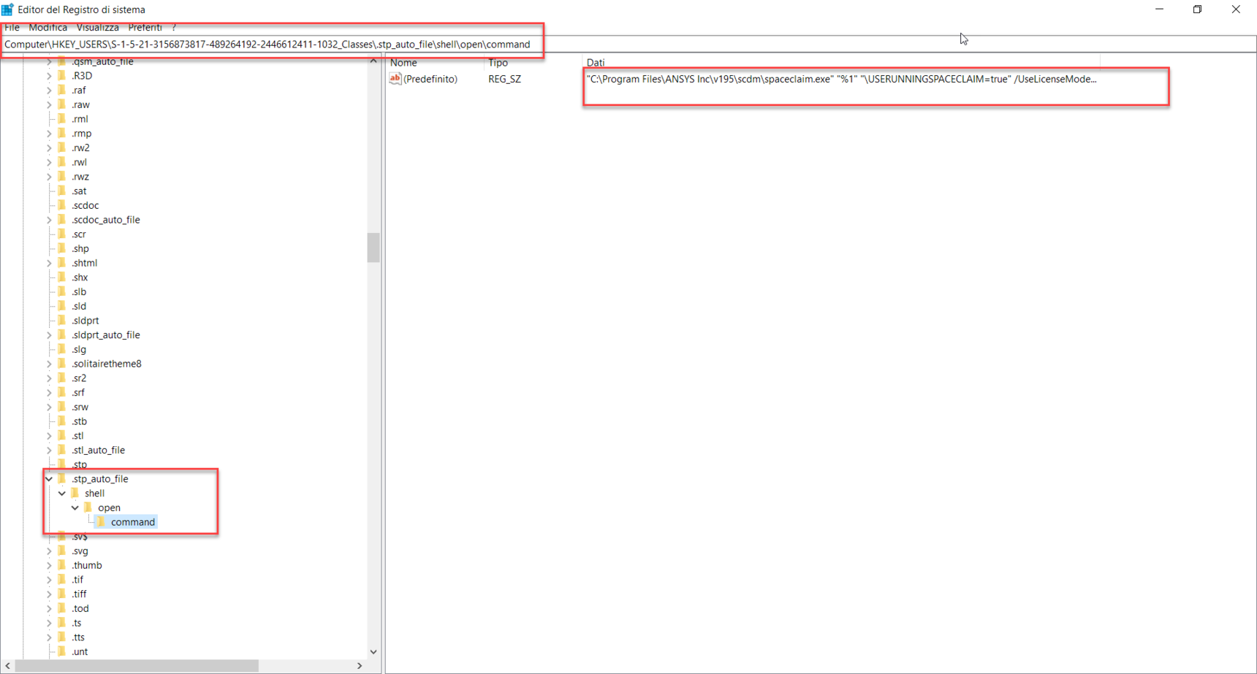Expand the .scdoc_auto_file key
Image resolution: width=1257 pixels, height=674 pixels.
point(49,220)
